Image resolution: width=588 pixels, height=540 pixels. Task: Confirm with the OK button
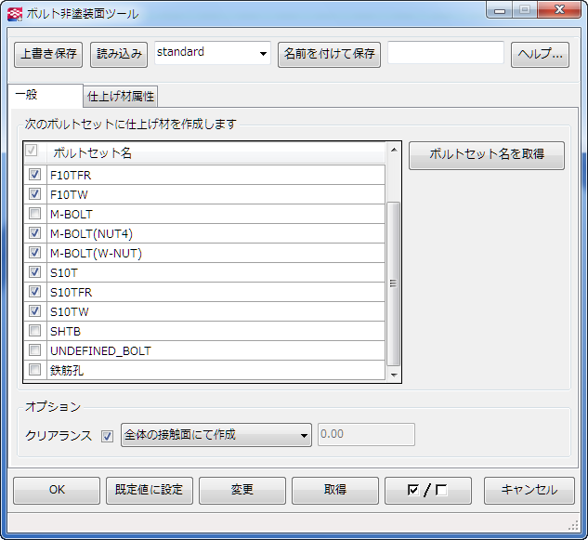click(57, 490)
